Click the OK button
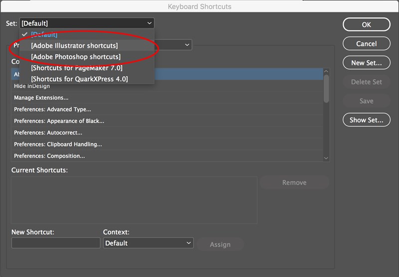The image size is (399, 277). 367,24
